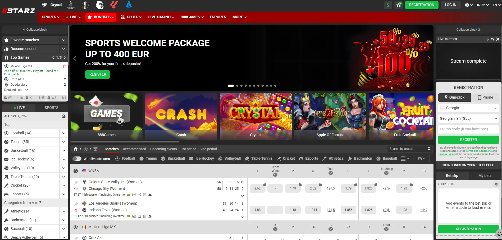Click the green REGISTER form button
Image resolution: width=502 pixels, height=240 pixels.
coord(468,140)
